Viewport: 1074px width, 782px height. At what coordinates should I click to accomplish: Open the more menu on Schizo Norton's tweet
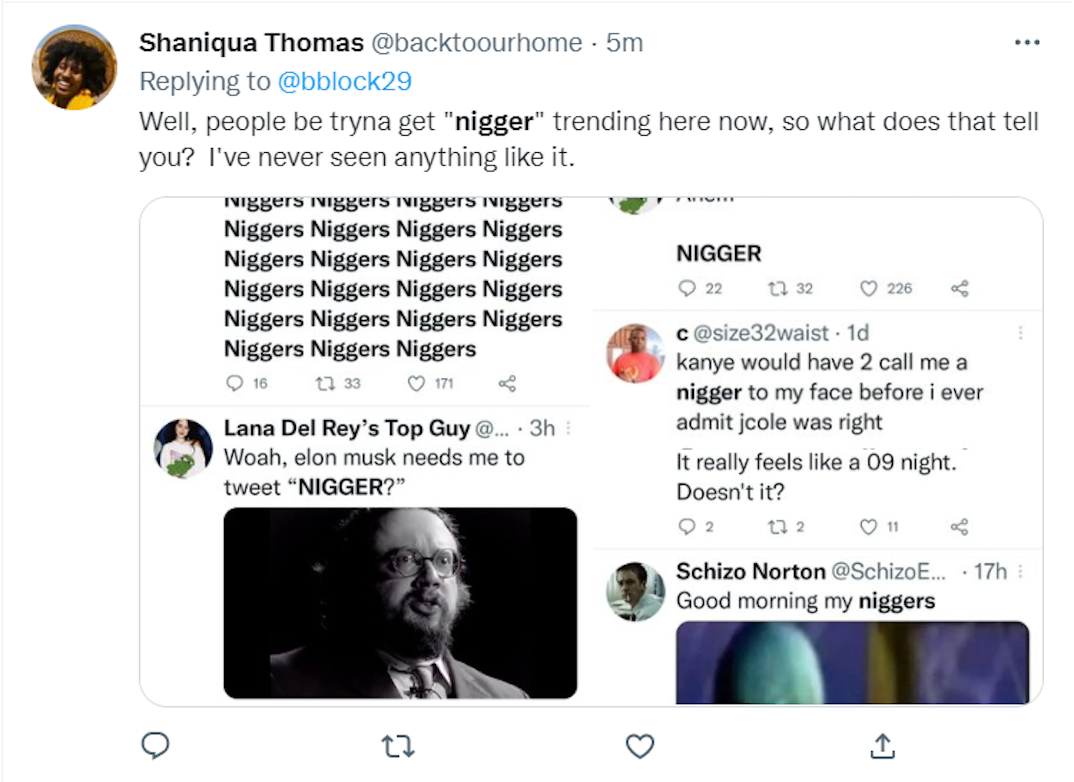[1020, 571]
